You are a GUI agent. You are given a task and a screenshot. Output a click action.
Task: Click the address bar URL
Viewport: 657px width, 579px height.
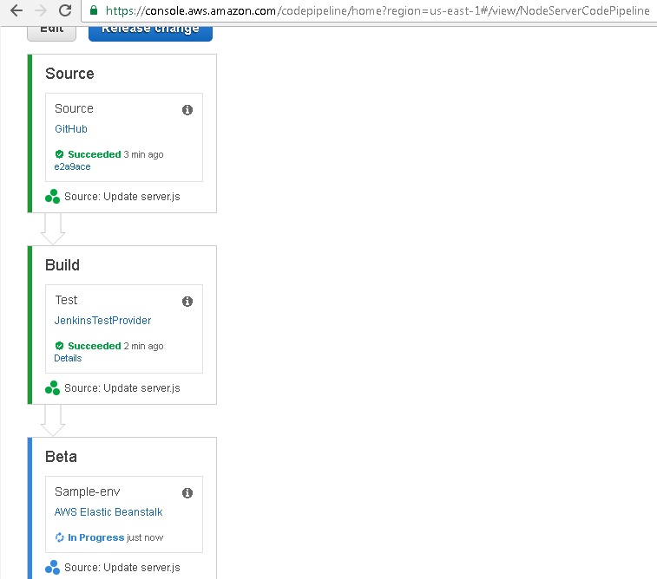click(x=378, y=10)
